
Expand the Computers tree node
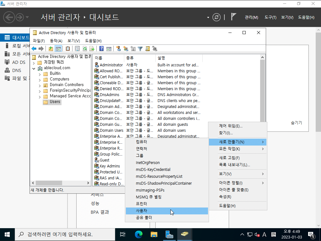(x=40, y=80)
